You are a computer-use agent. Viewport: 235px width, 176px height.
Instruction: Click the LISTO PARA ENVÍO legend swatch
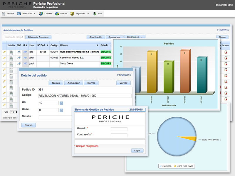click(x=175, y=166)
